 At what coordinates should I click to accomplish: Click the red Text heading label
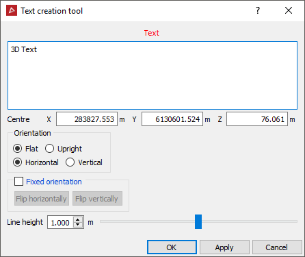coord(152,33)
